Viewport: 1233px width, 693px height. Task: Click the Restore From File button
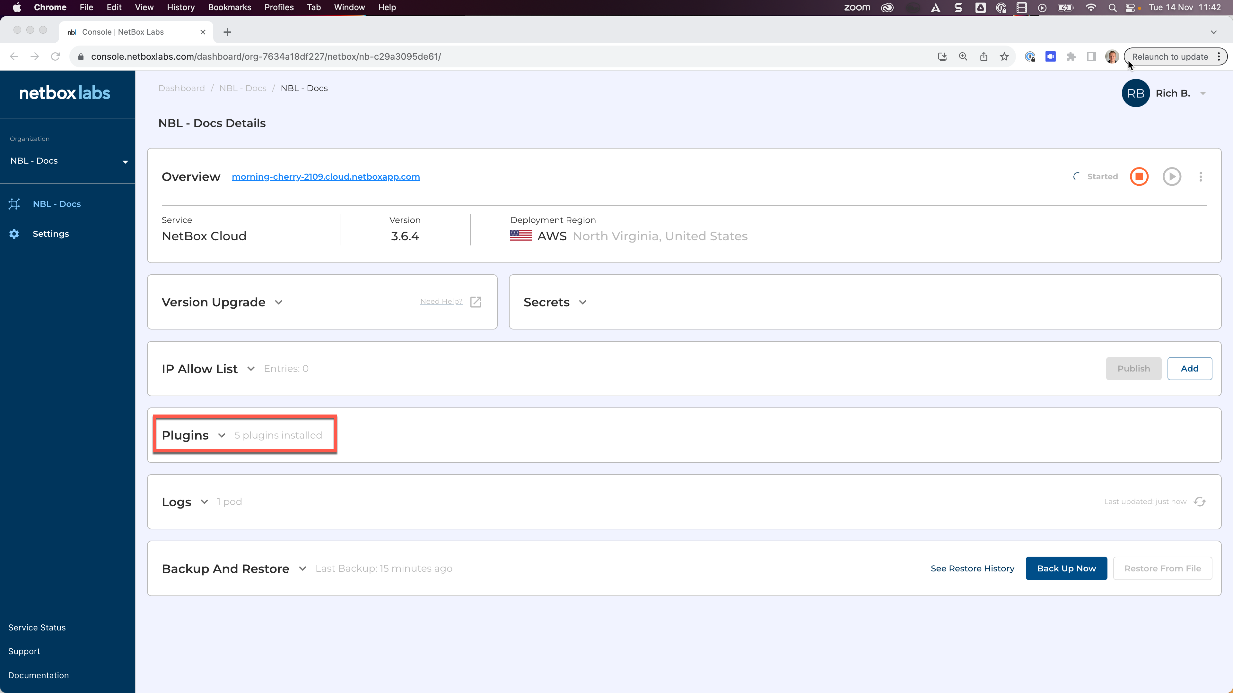pos(1163,568)
